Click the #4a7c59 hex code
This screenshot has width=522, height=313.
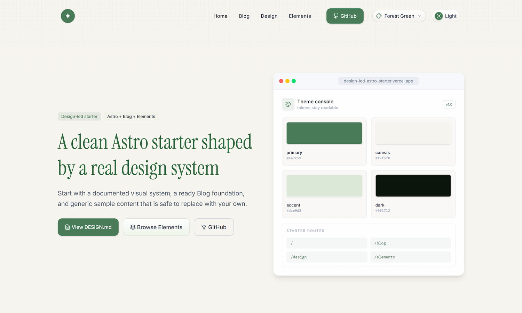[294, 158]
